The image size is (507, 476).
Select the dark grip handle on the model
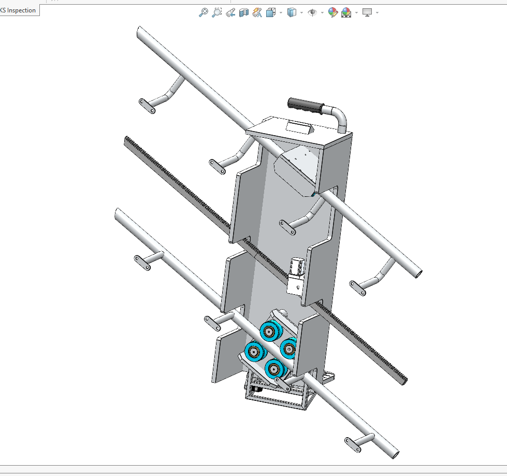pyautogui.click(x=305, y=106)
